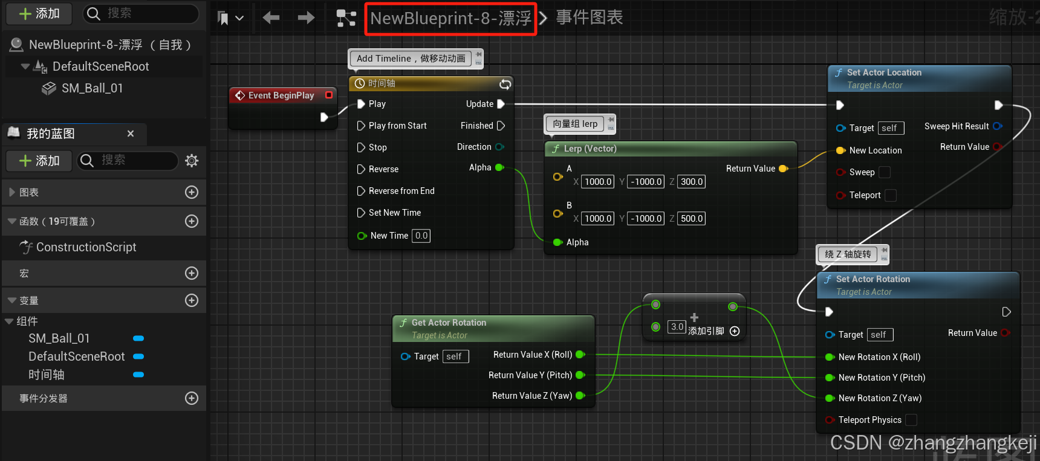Open My Blueprint settings gear
The width and height of the screenshot is (1040, 461).
pos(192,161)
